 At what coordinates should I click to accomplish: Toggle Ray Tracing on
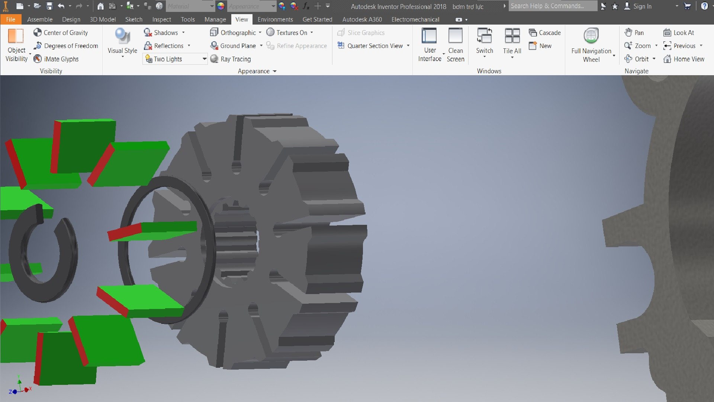(231, 59)
